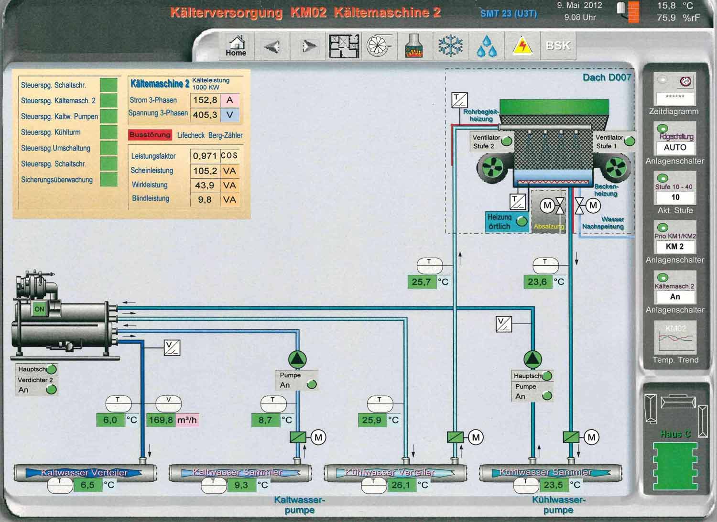Viewport: 717px width, 522px height.
Task: Click the Home icon in toolbar
Action: [x=236, y=46]
